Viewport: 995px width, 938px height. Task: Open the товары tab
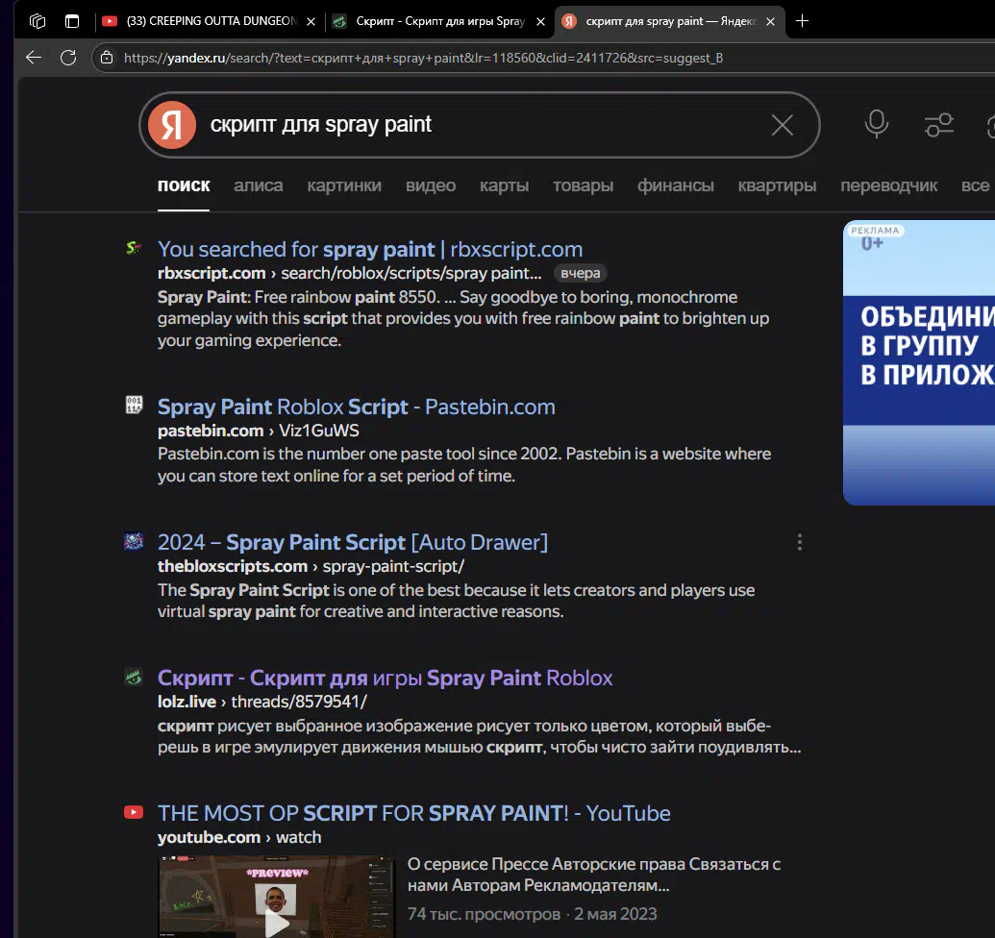pyautogui.click(x=583, y=185)
